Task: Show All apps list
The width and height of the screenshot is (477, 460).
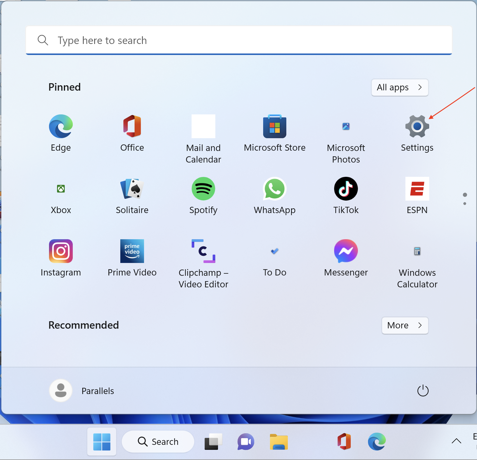Action: click(400, 87)
